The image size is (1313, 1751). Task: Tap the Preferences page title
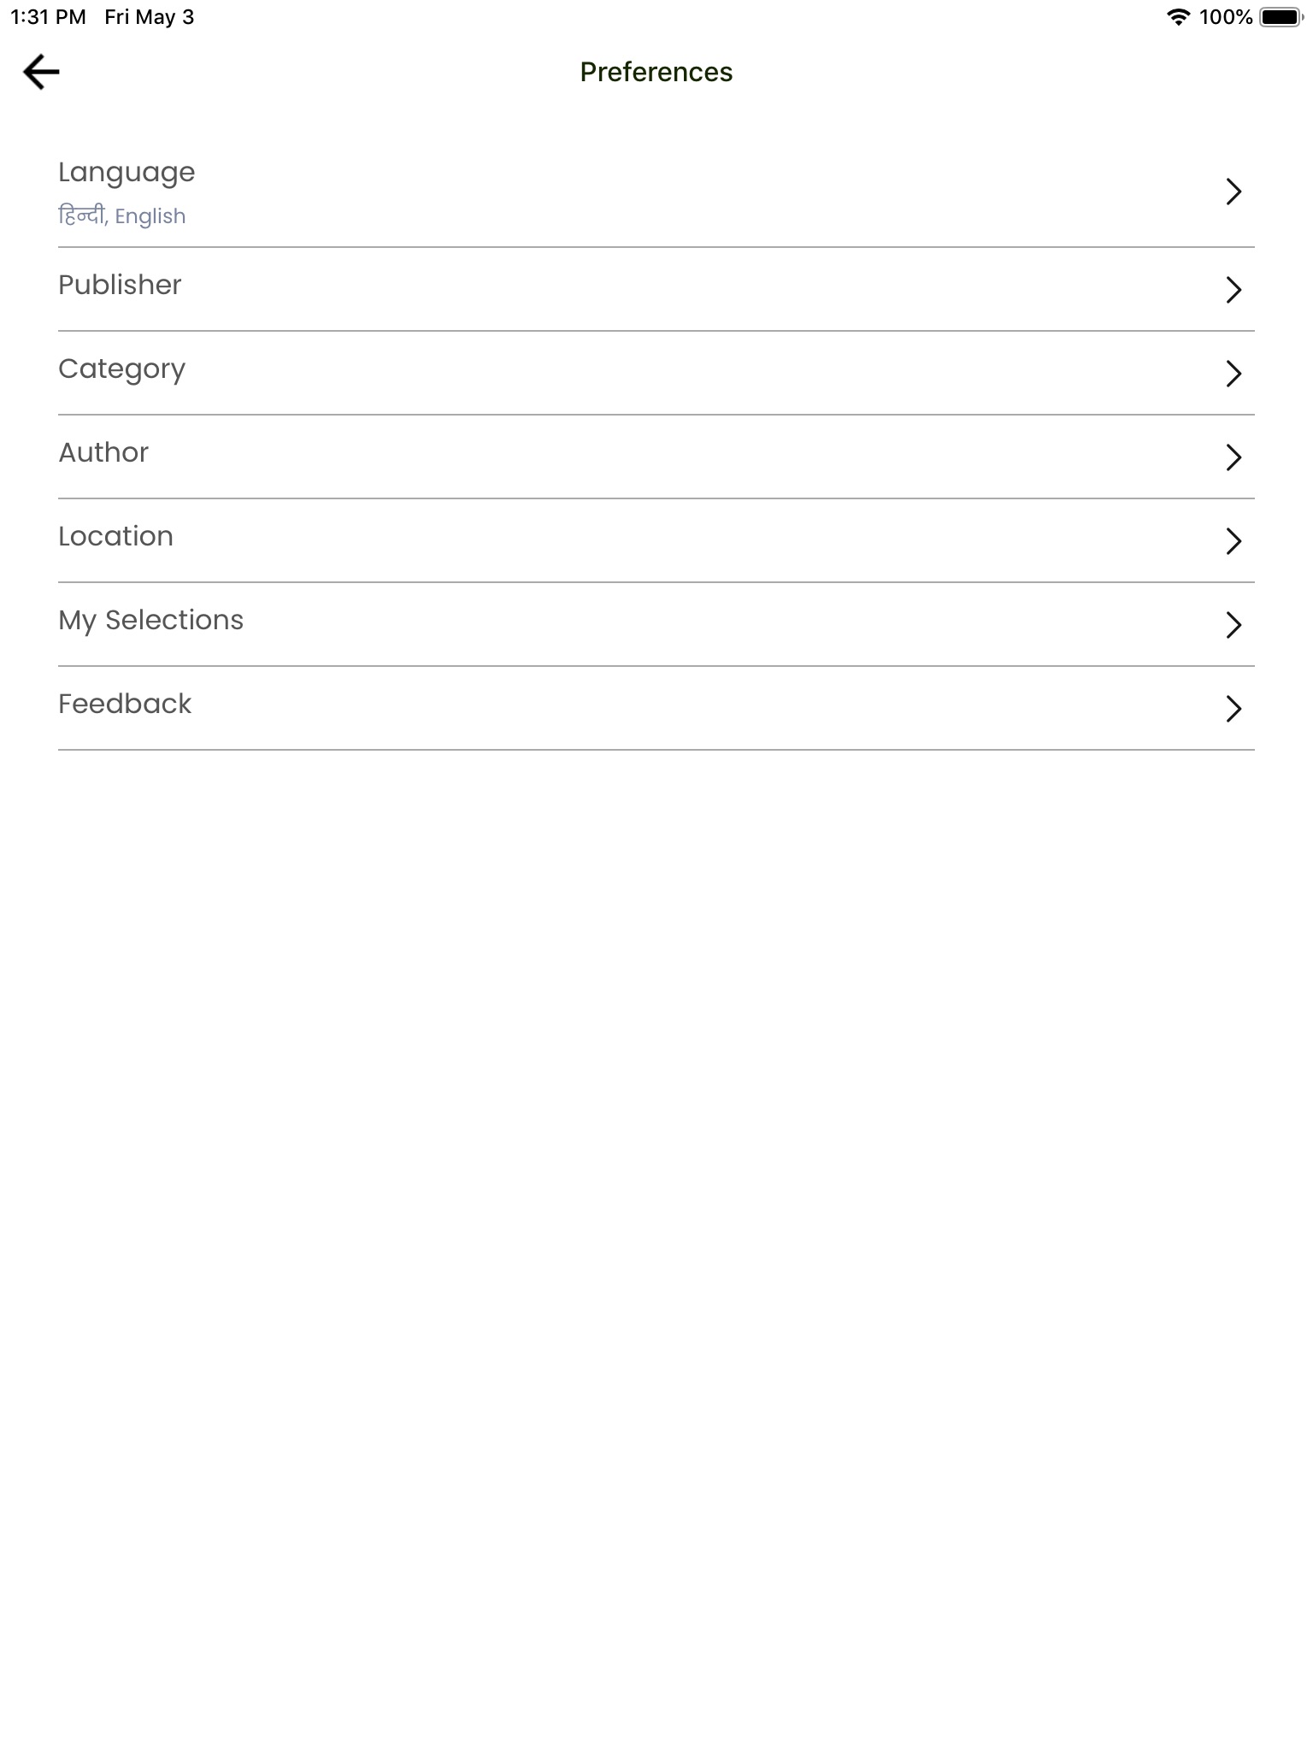(x=656, y=72)
